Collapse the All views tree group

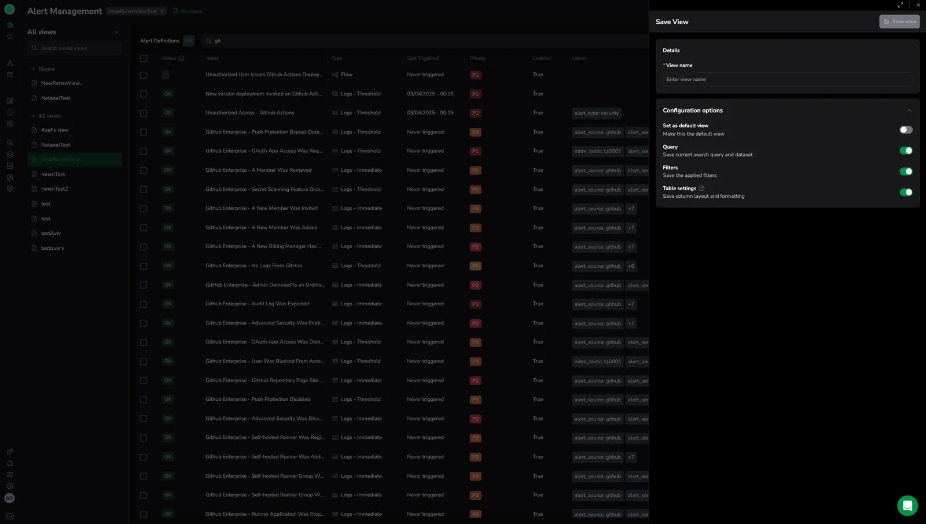coord(34,116)
